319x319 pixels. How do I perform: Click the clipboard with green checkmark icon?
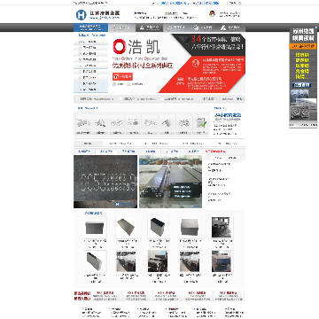click(x=201, y=122)
